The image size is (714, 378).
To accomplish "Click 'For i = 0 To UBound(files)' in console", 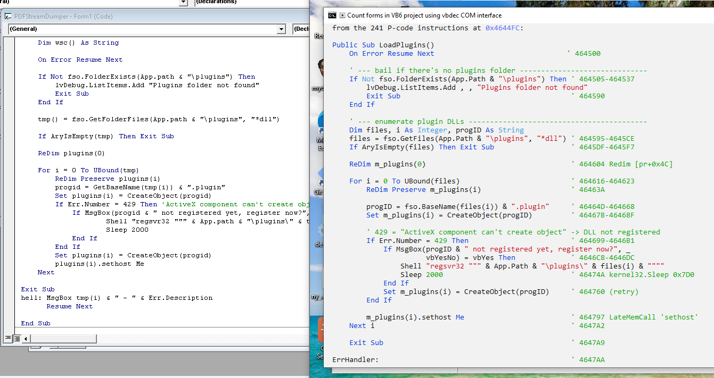I will point(405,181).
